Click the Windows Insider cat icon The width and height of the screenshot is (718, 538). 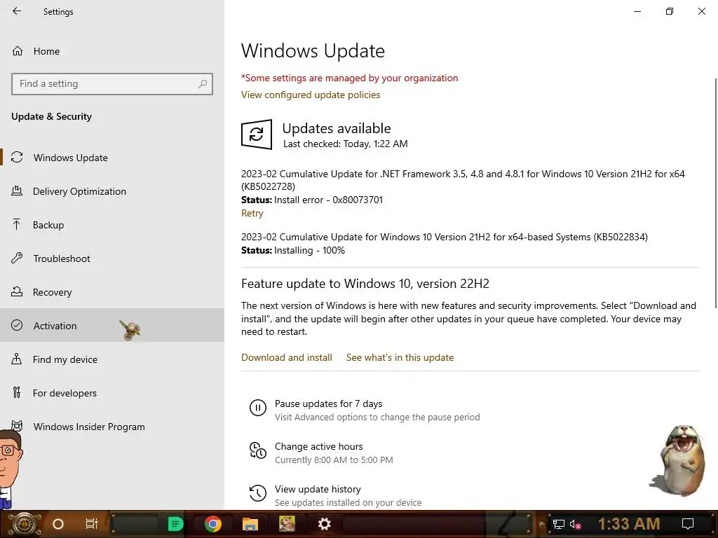pos(17,426)
